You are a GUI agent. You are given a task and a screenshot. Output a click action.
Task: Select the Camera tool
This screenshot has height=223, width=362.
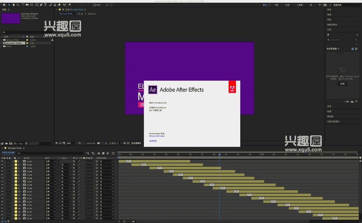27,5
